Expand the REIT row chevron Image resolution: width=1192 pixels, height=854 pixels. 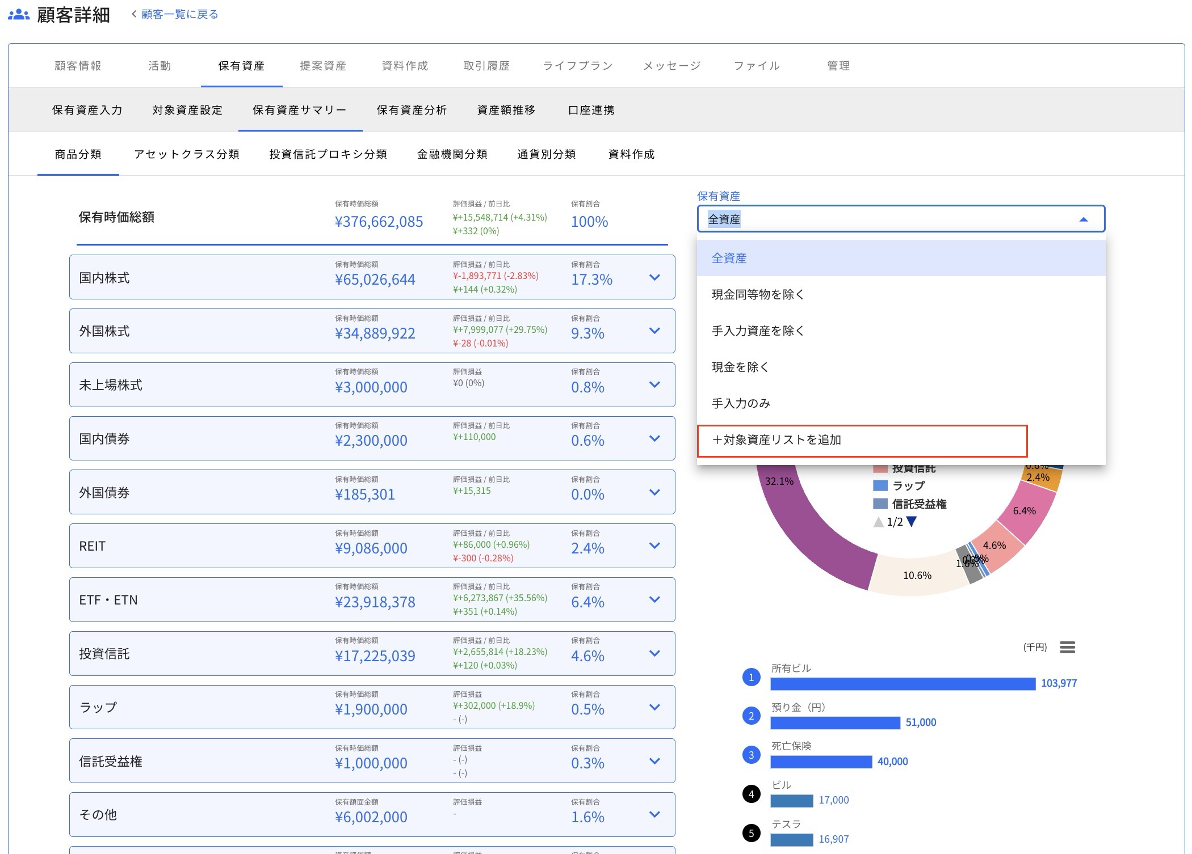(654, 546)
